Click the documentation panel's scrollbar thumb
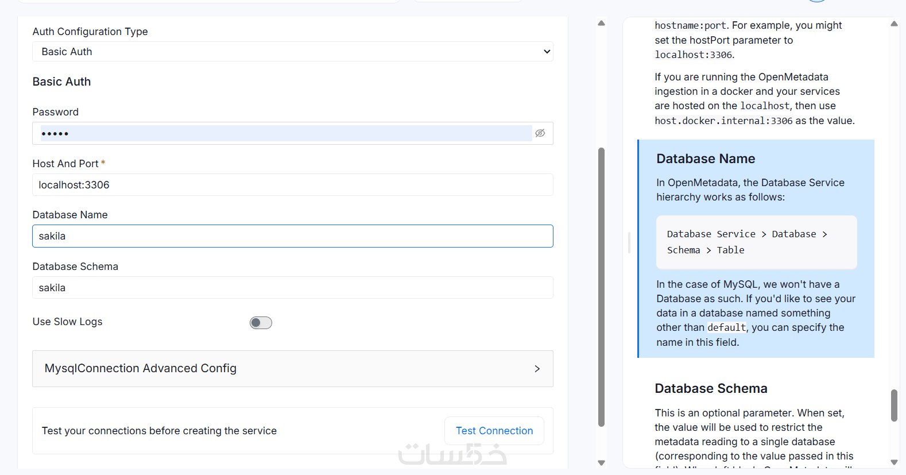 [x=894, y=406]
